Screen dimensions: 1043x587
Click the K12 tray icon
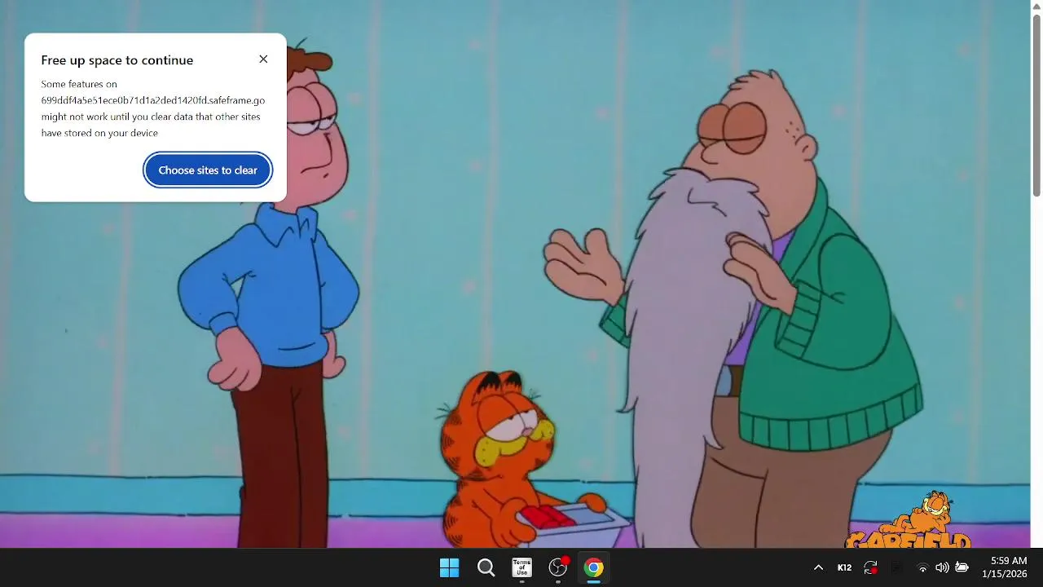point(844,567)
